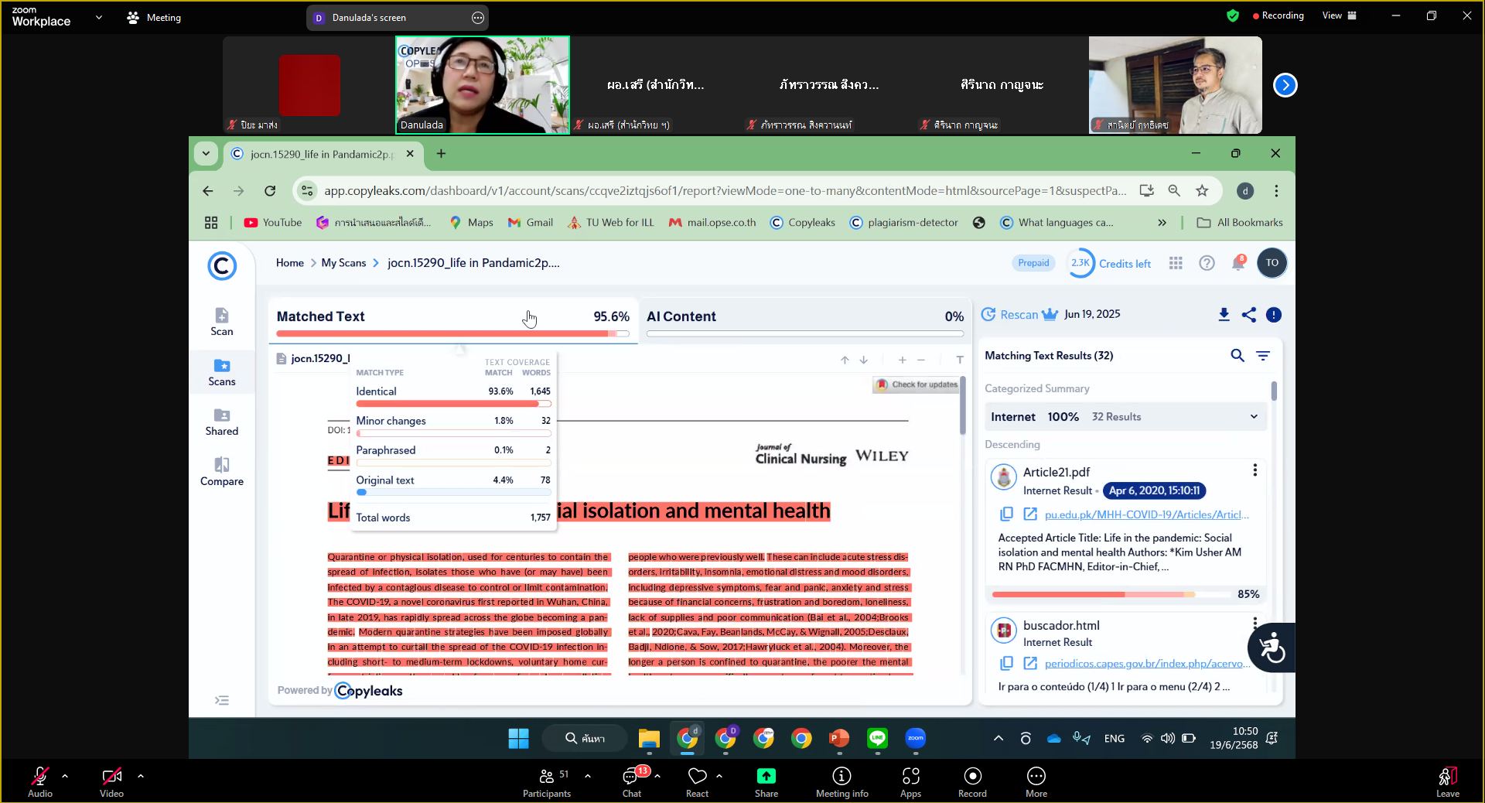
Task: Click the document vertical scrollbar
Action: [x=962, y=405]
